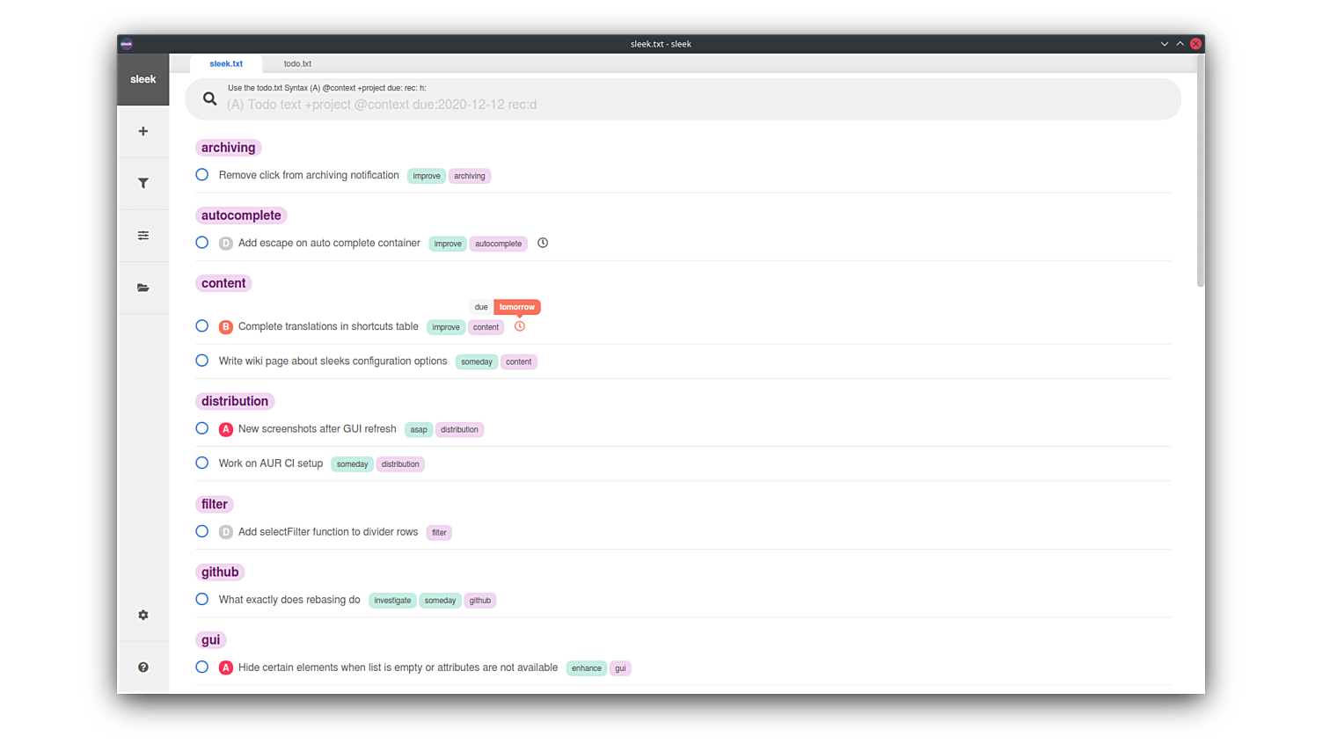Click the filter group heading
The height and width of the screenshot is (744, 1323).
tap(214, 504)
